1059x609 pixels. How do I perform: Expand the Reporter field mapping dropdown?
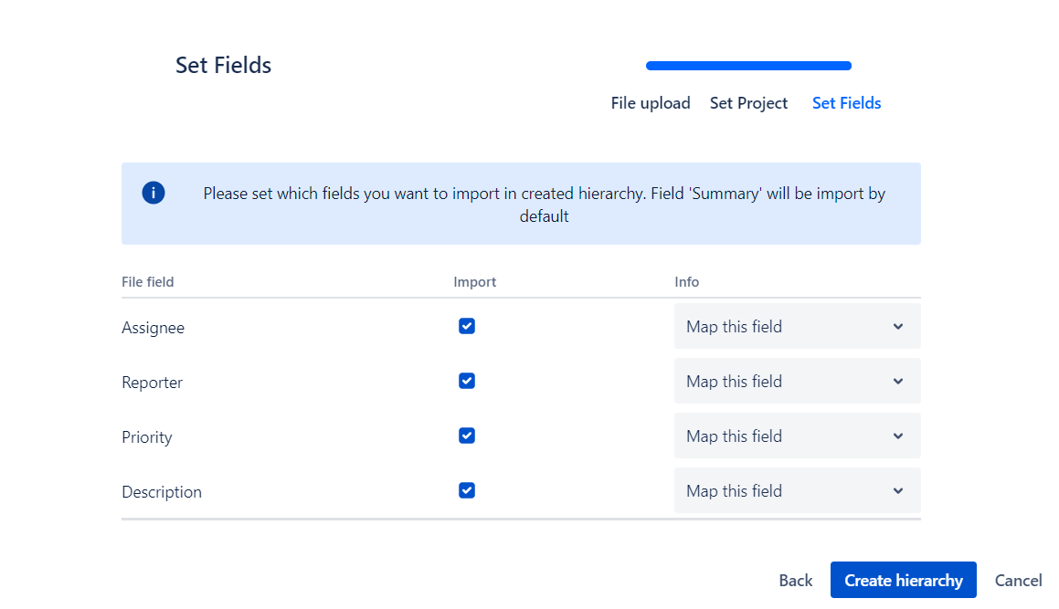(797, 382)
